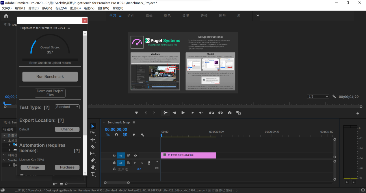366x193 pixels.
Task: Click the Lift button
Action: 211,113
